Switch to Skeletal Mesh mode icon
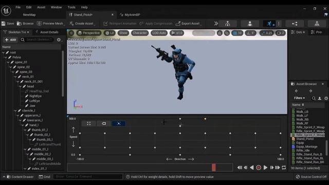 [250, 24]
